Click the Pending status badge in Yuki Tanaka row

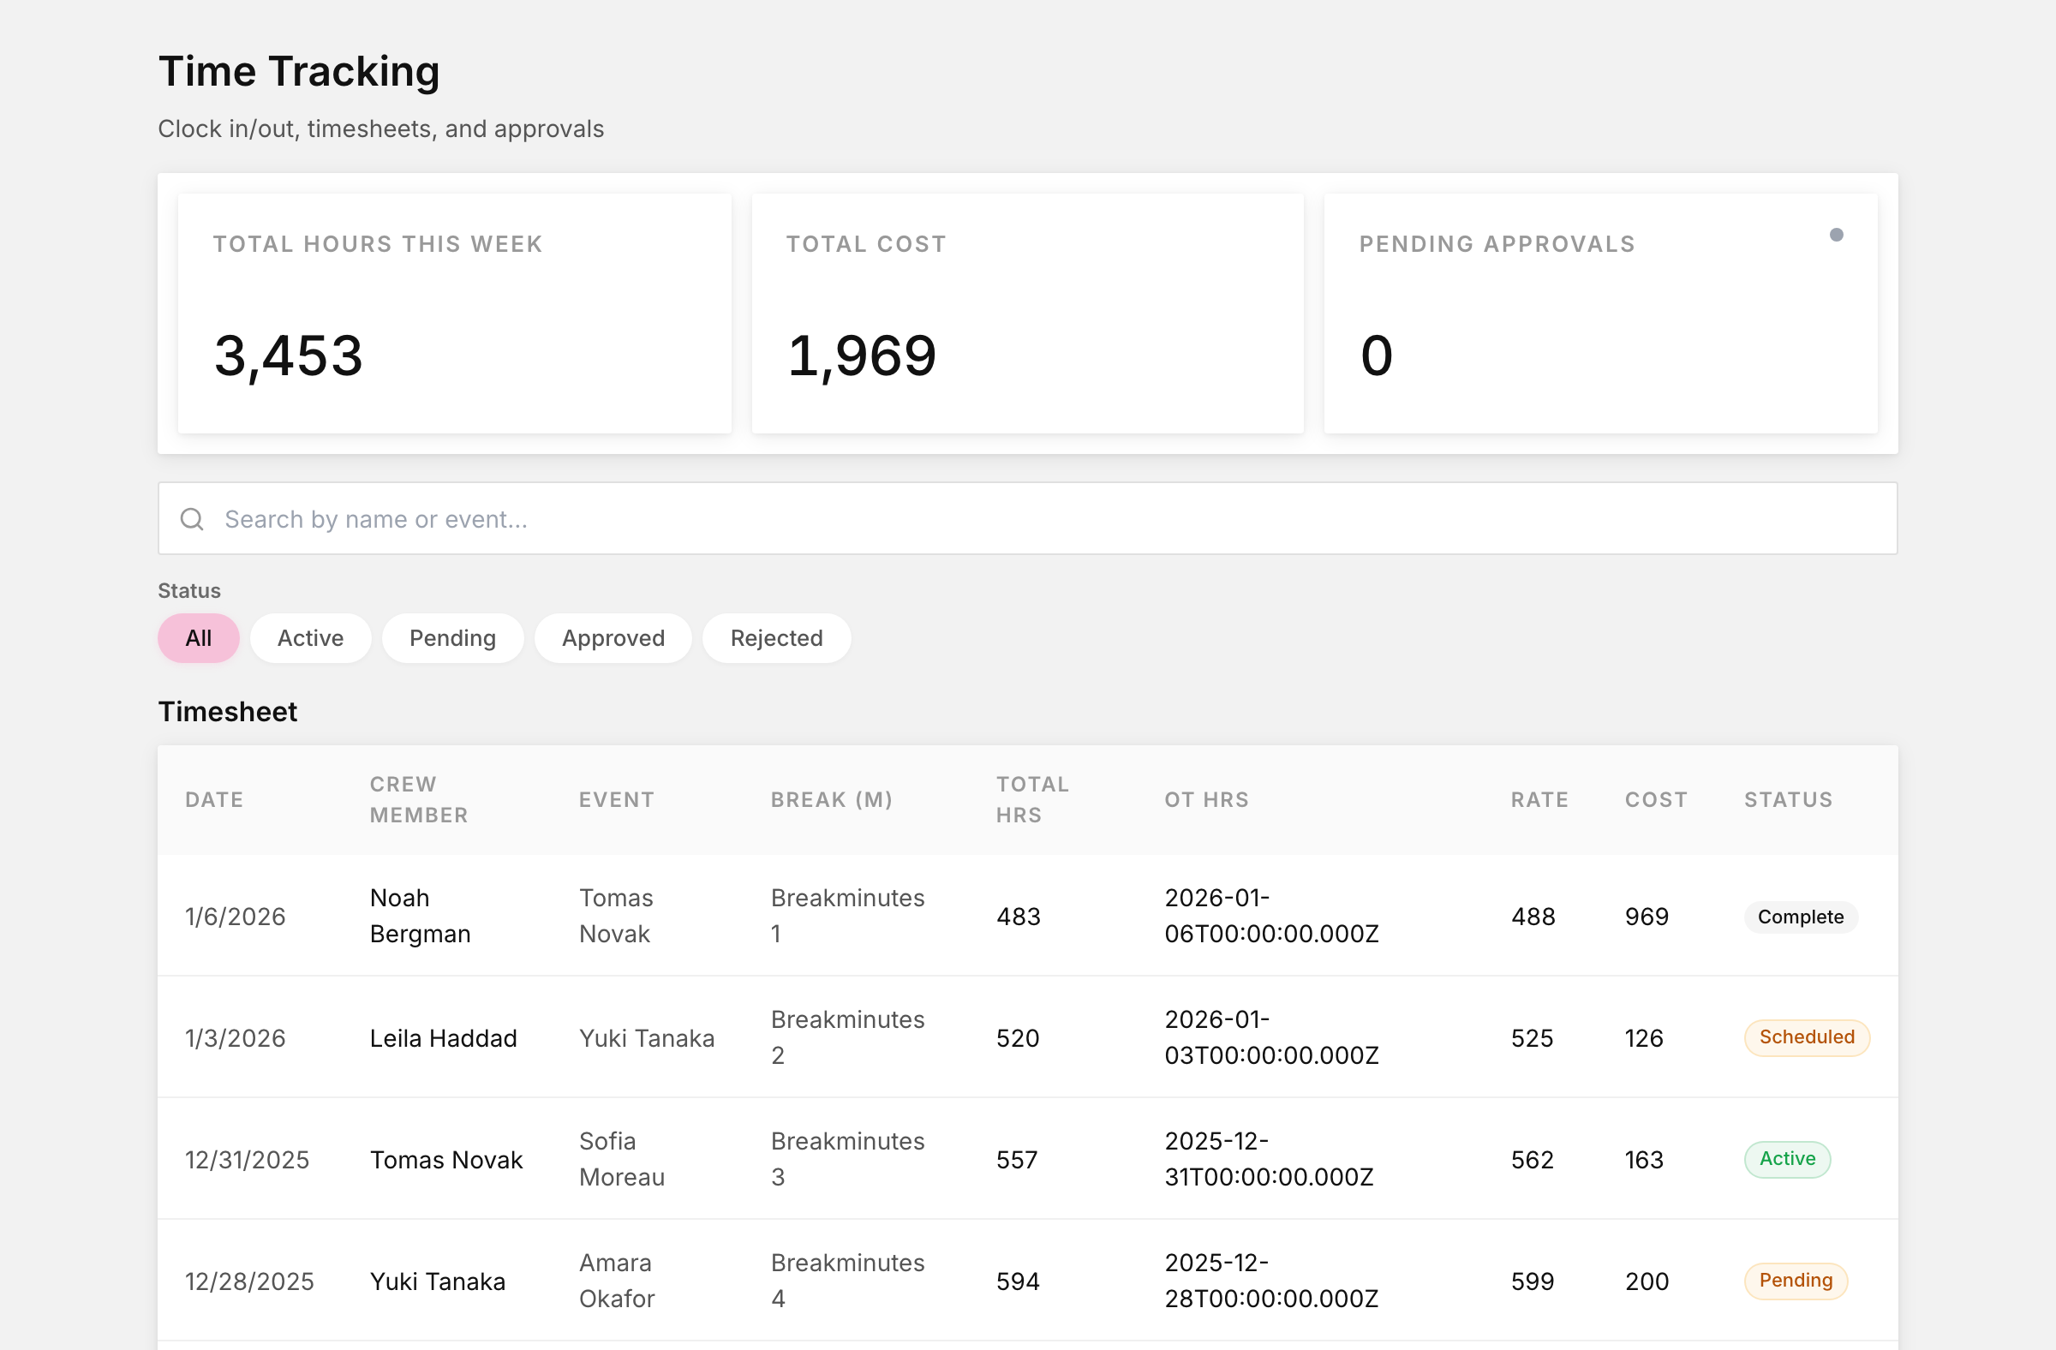tap(1796, 1281)
